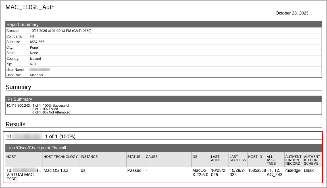Click the Basic authentication scheme cell

[309, 170]
